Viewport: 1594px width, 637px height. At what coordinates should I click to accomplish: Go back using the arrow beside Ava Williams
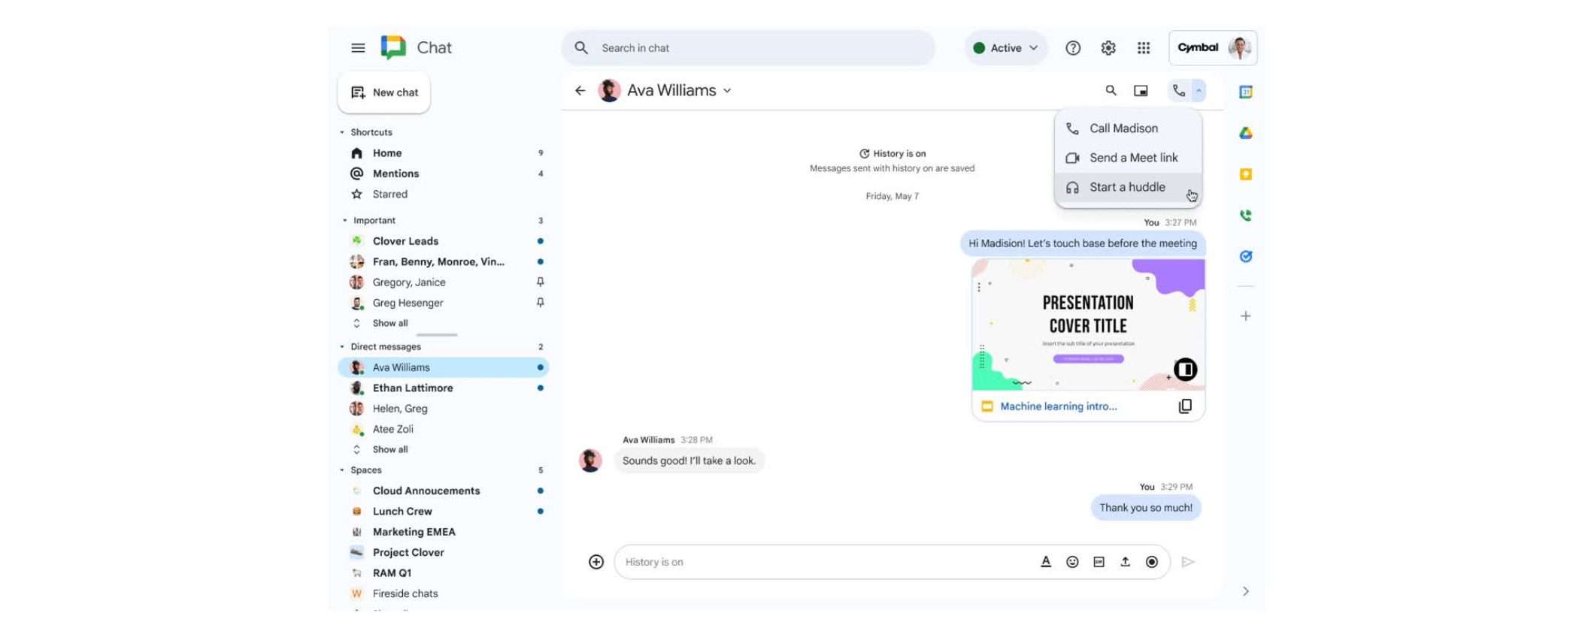coord(580,91)
